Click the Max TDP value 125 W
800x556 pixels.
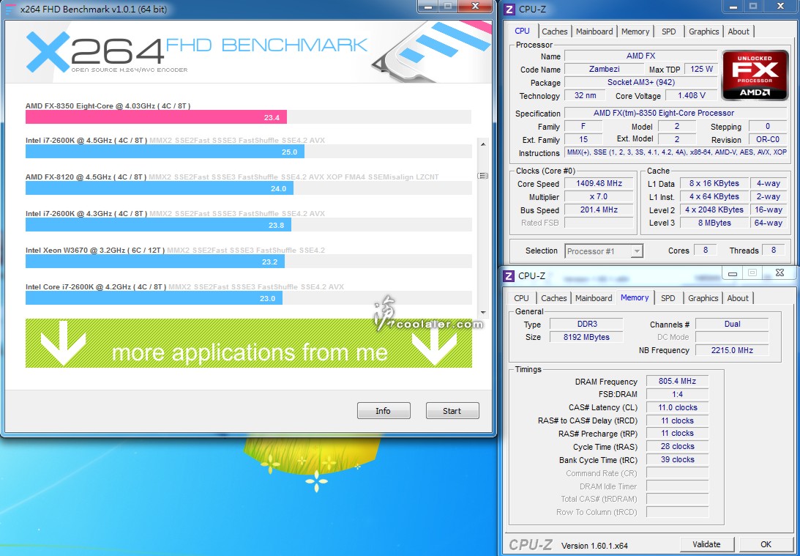pos(701,69)
